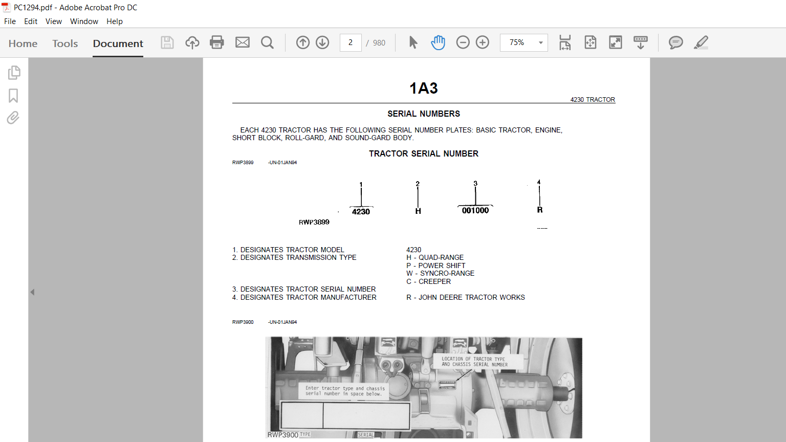Activate the Hand pan tool
The width and height of the screenshot is (786, 442).
point(438,42)
